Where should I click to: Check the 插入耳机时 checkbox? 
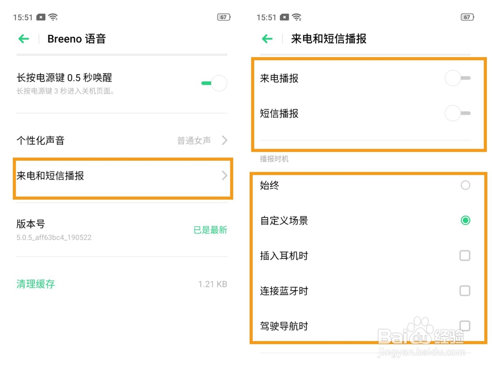tap(464, 255)
